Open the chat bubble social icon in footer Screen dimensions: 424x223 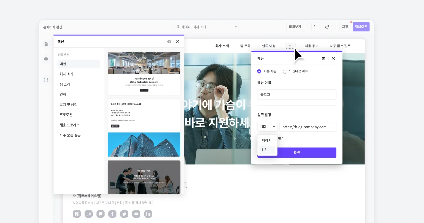click(101, 214)
